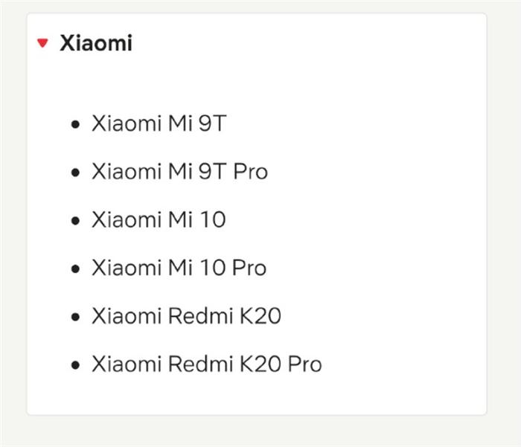Click the bullet next to Xiaomi Mi 10
This screenshot has width=521, height=447.
tap(75, 221)
